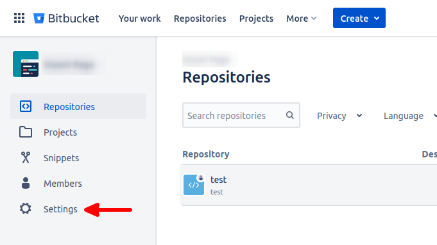Screen dimensions: 437x245
Task: Open the More menu in top navigation
Action: (x=301, y=19)
